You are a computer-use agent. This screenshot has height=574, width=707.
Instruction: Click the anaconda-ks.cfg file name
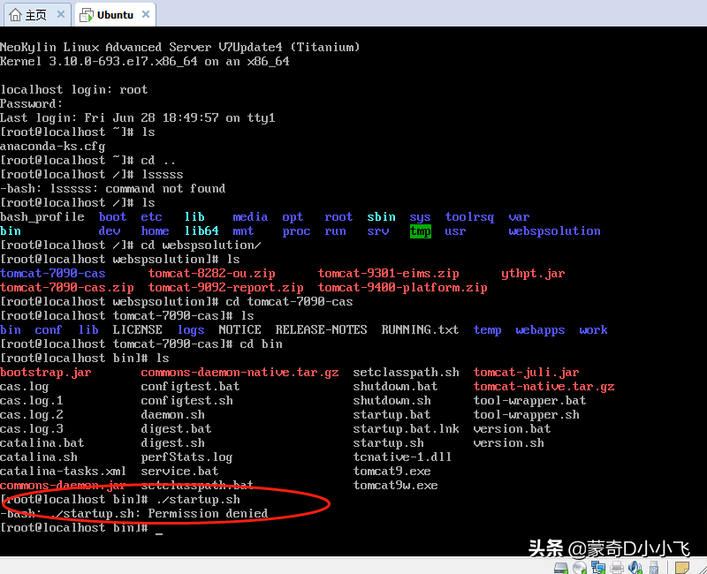[x=52, y=147]
